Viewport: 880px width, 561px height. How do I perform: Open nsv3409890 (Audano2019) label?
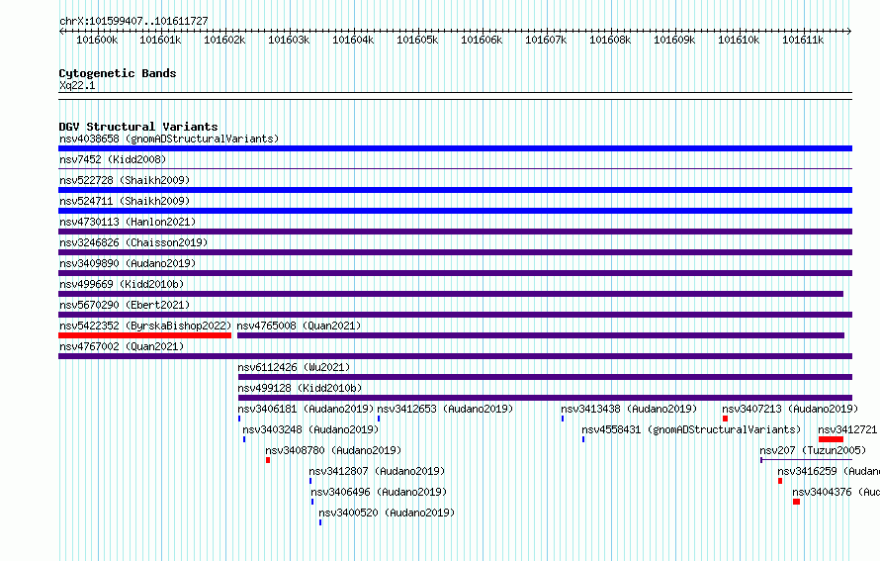coord(128,263)
